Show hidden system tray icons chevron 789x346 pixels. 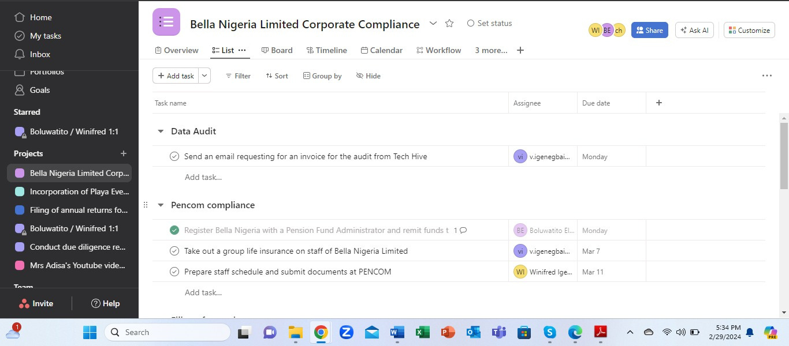(x=630, y=332)
